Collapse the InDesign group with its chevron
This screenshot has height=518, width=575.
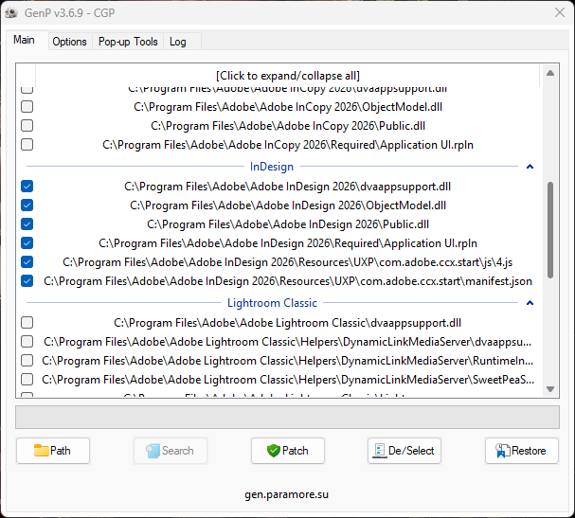[530, 167]
